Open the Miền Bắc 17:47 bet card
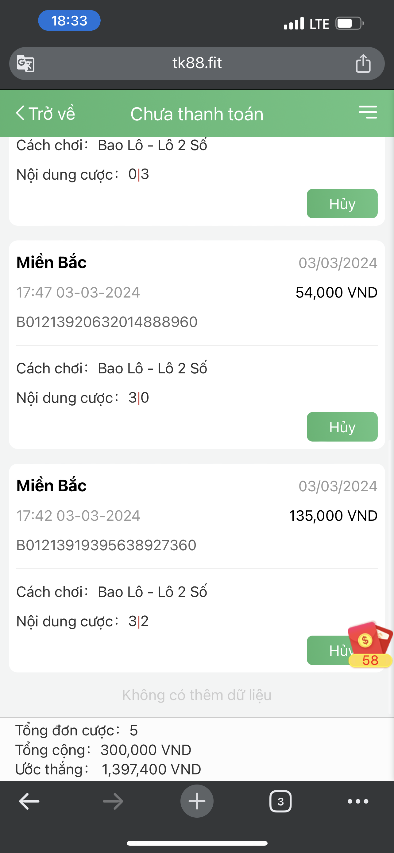This screenshot has width=394, height=853. tap(197, 345)
